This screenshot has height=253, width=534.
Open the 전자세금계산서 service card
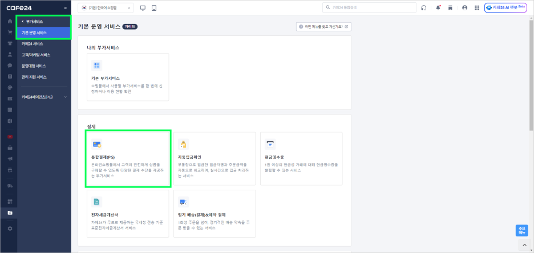(x=128, y=214)
